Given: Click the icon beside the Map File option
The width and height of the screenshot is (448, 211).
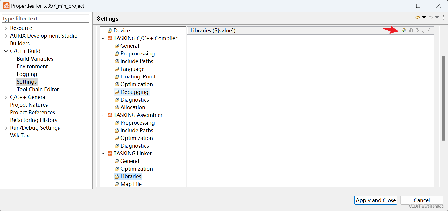Looking at the screenshot, I should [117, 184].
